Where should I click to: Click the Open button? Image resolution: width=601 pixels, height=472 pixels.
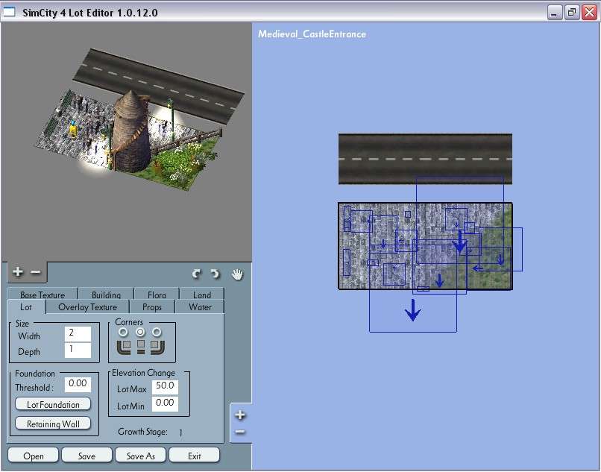34,456
